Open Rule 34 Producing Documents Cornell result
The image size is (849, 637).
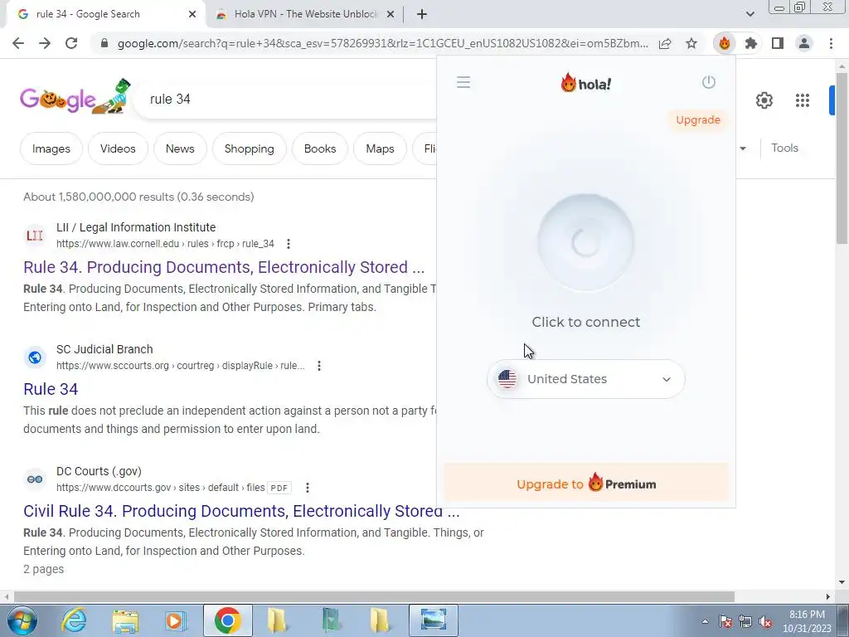click(224, 267)
